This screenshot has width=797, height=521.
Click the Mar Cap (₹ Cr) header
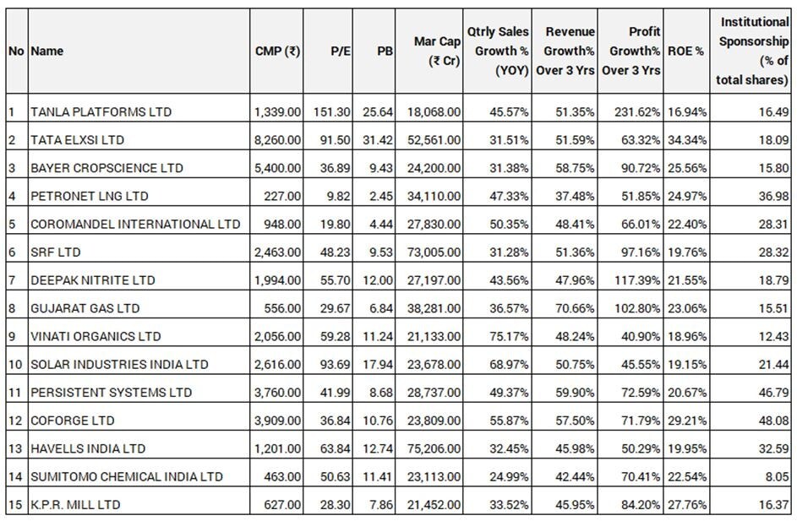[x=436, y=51]
